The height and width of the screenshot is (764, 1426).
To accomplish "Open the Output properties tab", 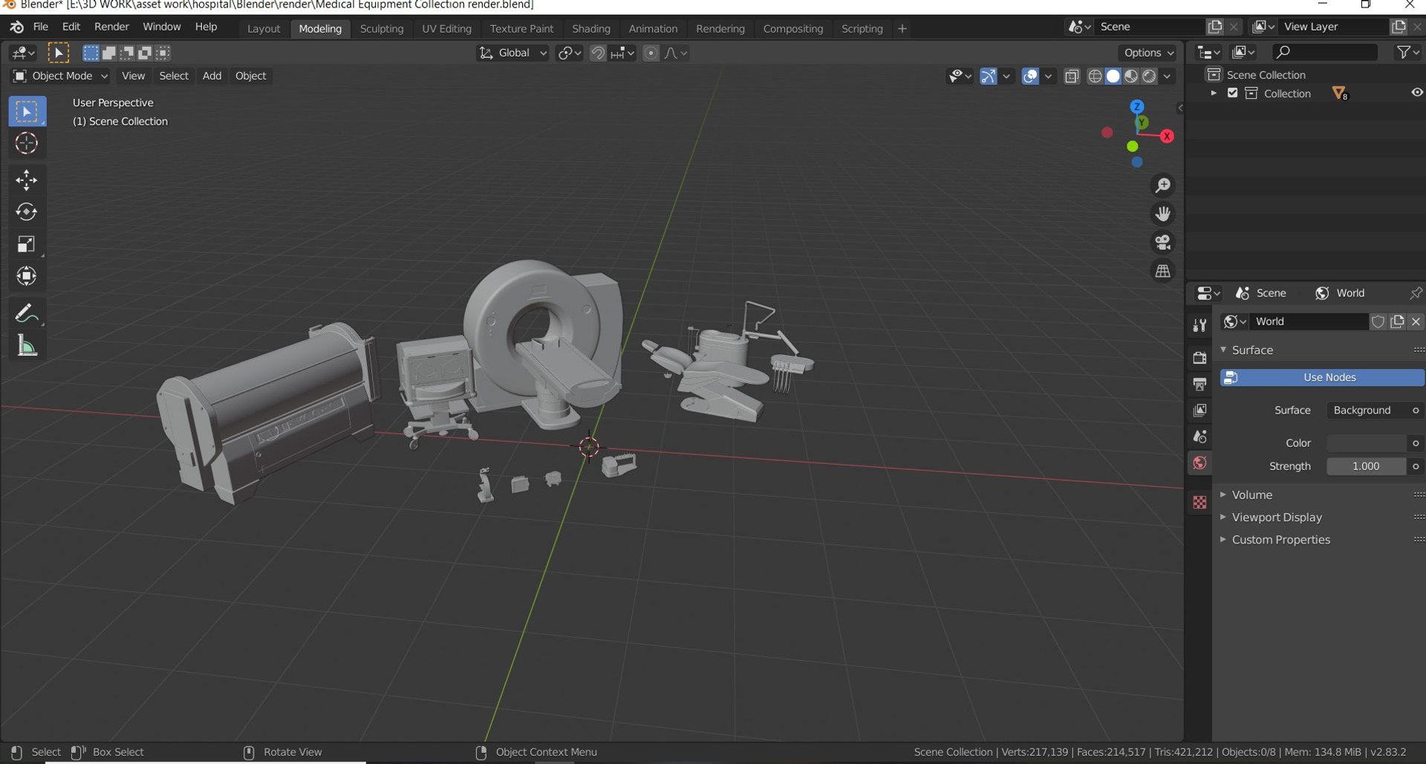I will [1199, 384].
